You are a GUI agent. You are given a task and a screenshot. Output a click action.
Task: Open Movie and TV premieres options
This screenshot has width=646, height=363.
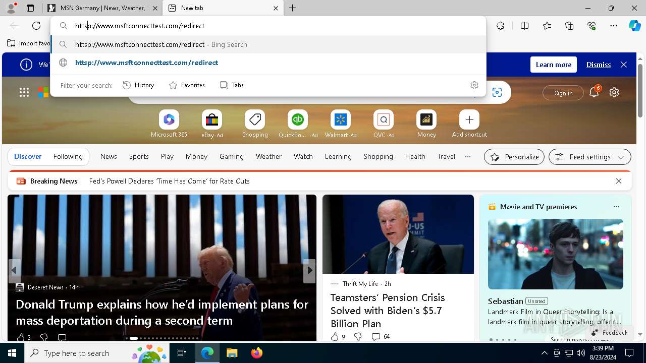click(x=616, y=207)
